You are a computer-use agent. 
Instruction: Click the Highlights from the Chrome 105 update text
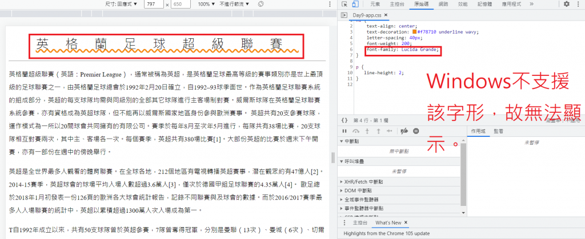(x=387, y=234)
